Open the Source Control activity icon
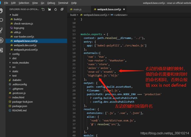This screenshot has width=191, height=137. click(x=1, y=30)
